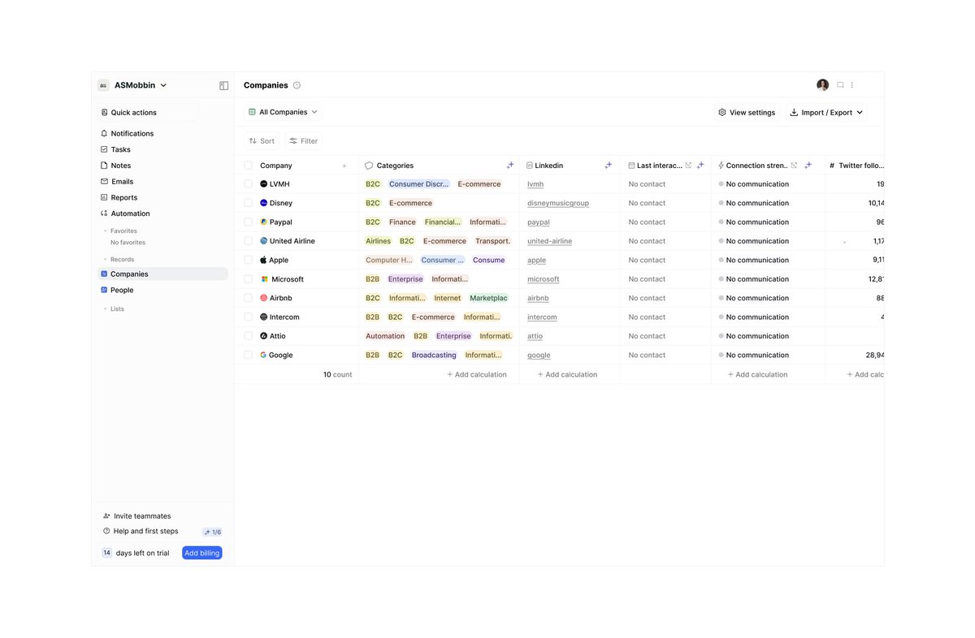Click the Broadcasting tag in Google row
The height and width of the screenshot is (638, 975).
coord(434,355)
